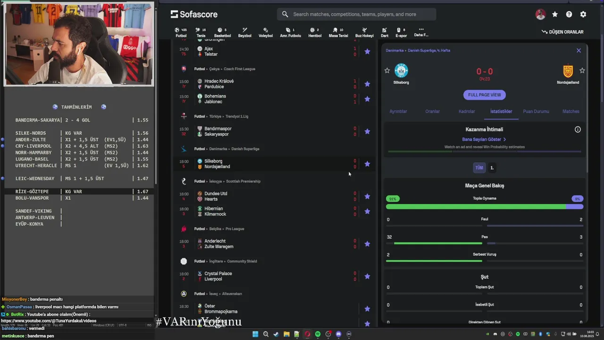Select the E-spor icon

coord(401,33)
